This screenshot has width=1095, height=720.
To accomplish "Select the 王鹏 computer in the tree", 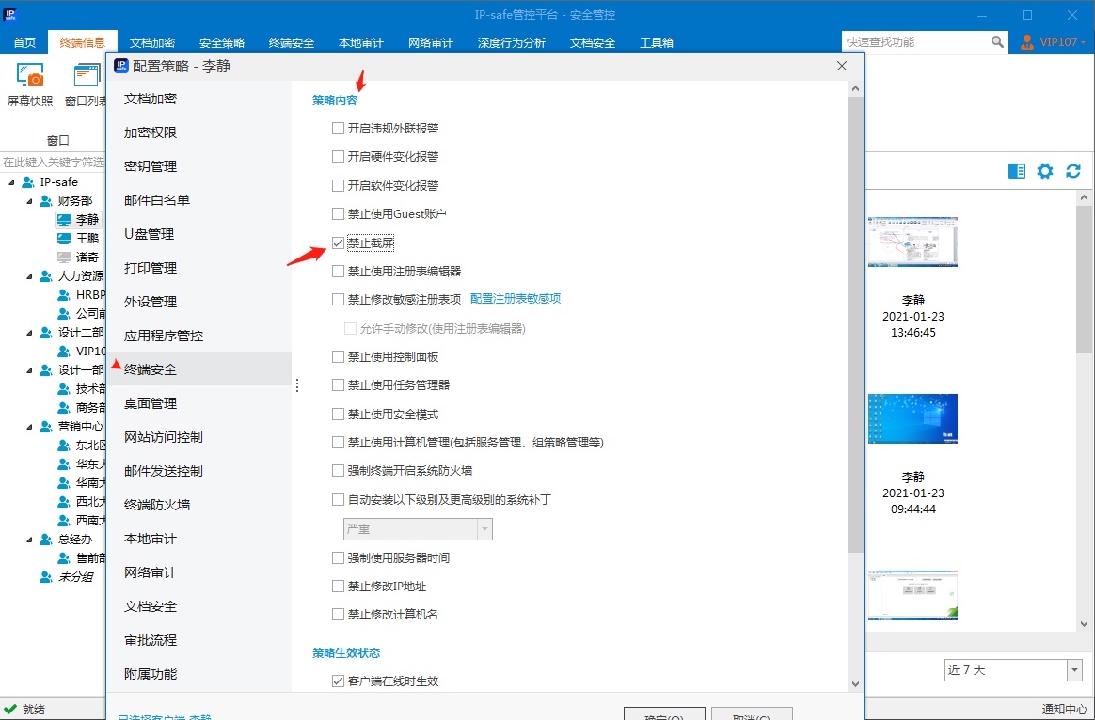I will point(77,239).
